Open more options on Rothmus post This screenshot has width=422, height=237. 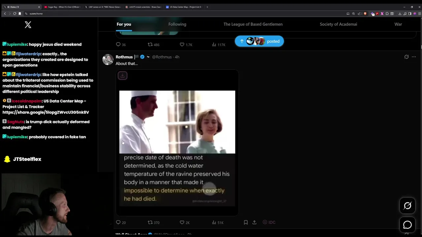click(414, 57)
